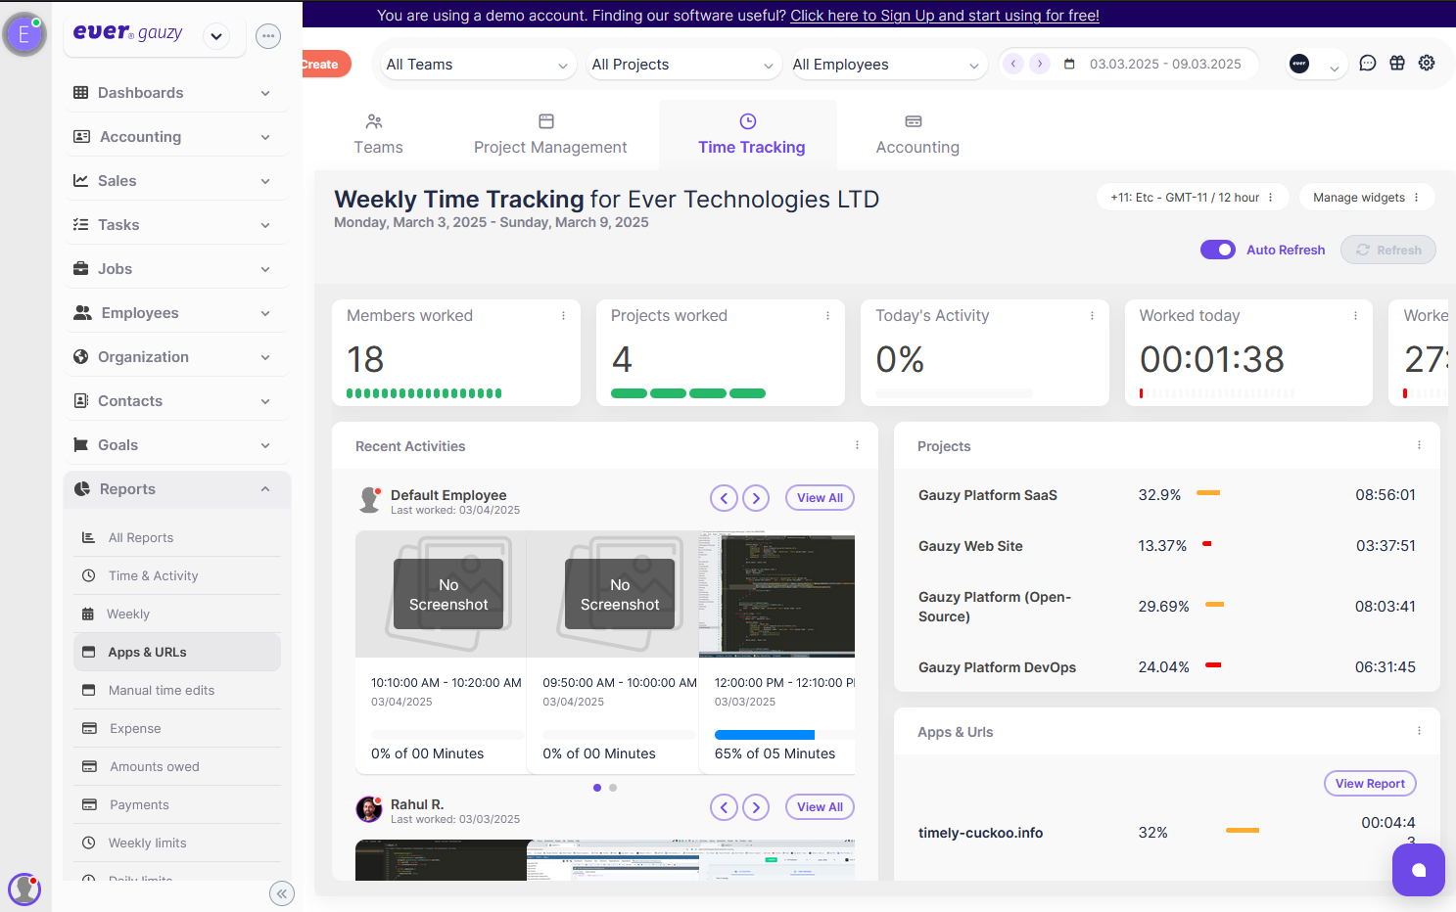Open the gift box icon

click(1397, 64)
